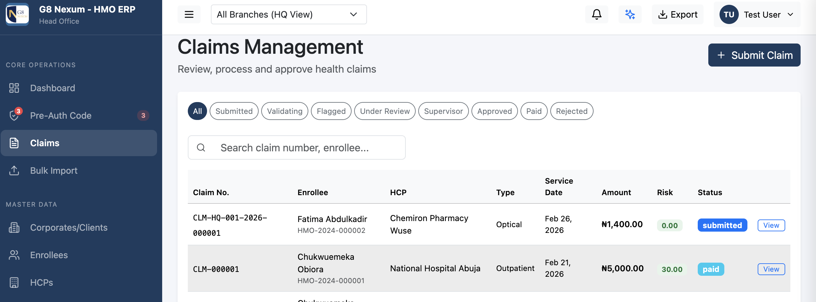
Task: Open the AI sparkle assistant
Action: click(630, 14)
